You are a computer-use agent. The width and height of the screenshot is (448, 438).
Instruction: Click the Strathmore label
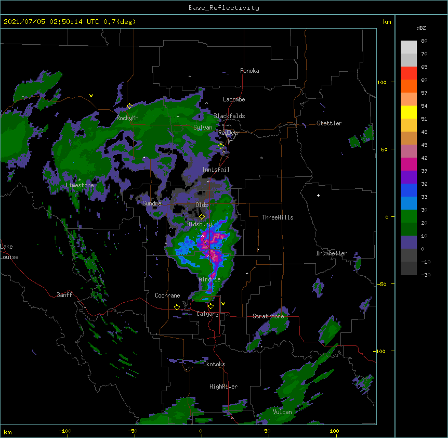(x=268, y=316)
